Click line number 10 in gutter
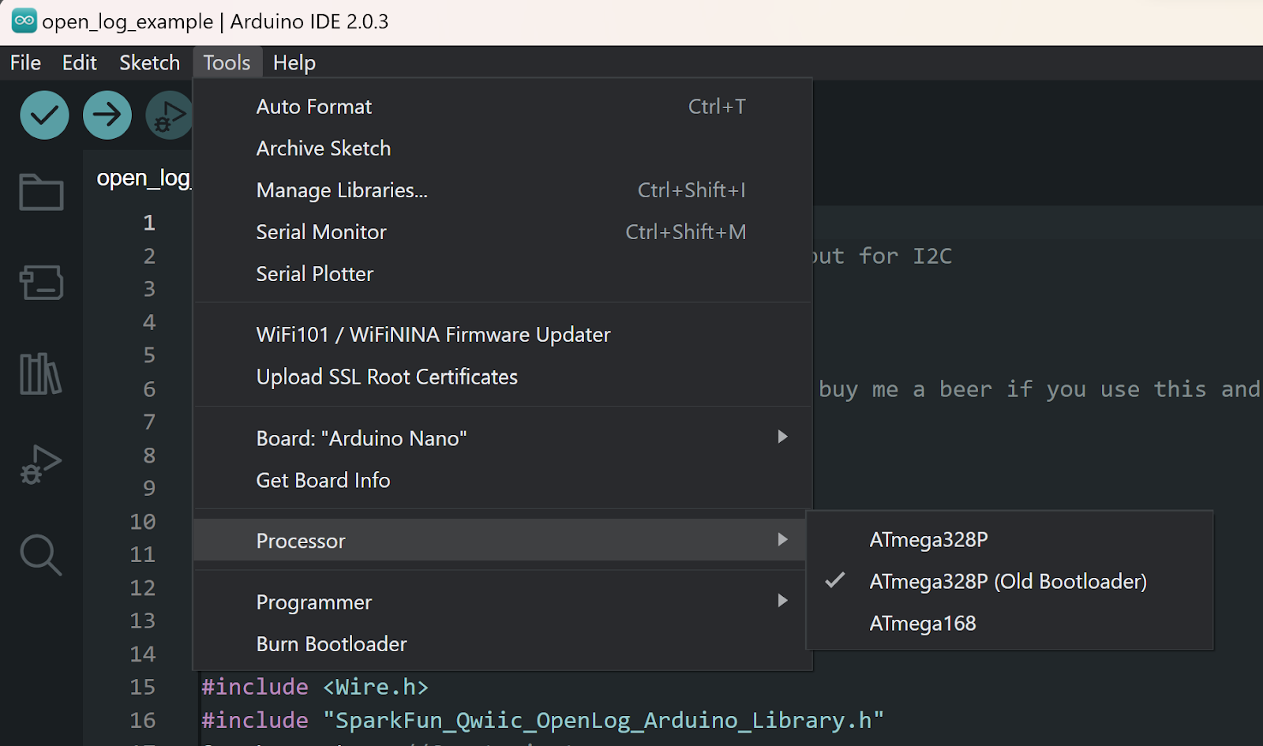This screenshot has width=1263, height=746. point(143,522)
